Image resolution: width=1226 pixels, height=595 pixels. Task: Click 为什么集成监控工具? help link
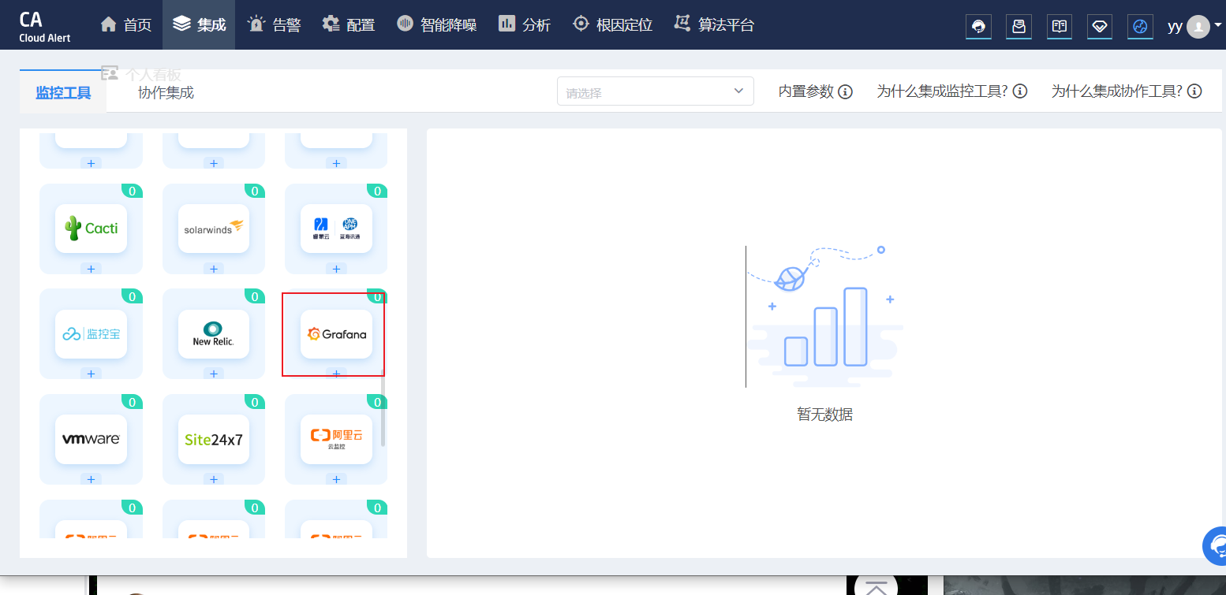[951, 91]
